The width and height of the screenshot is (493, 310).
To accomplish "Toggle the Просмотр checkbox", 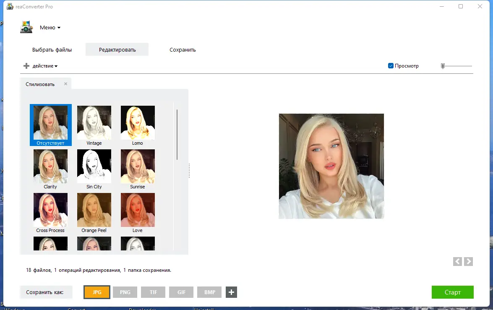I will click(x=391, y=66).
